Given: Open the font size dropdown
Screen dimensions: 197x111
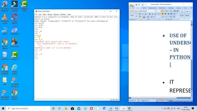Looking at the screenshot, I should tap(159, 11).
